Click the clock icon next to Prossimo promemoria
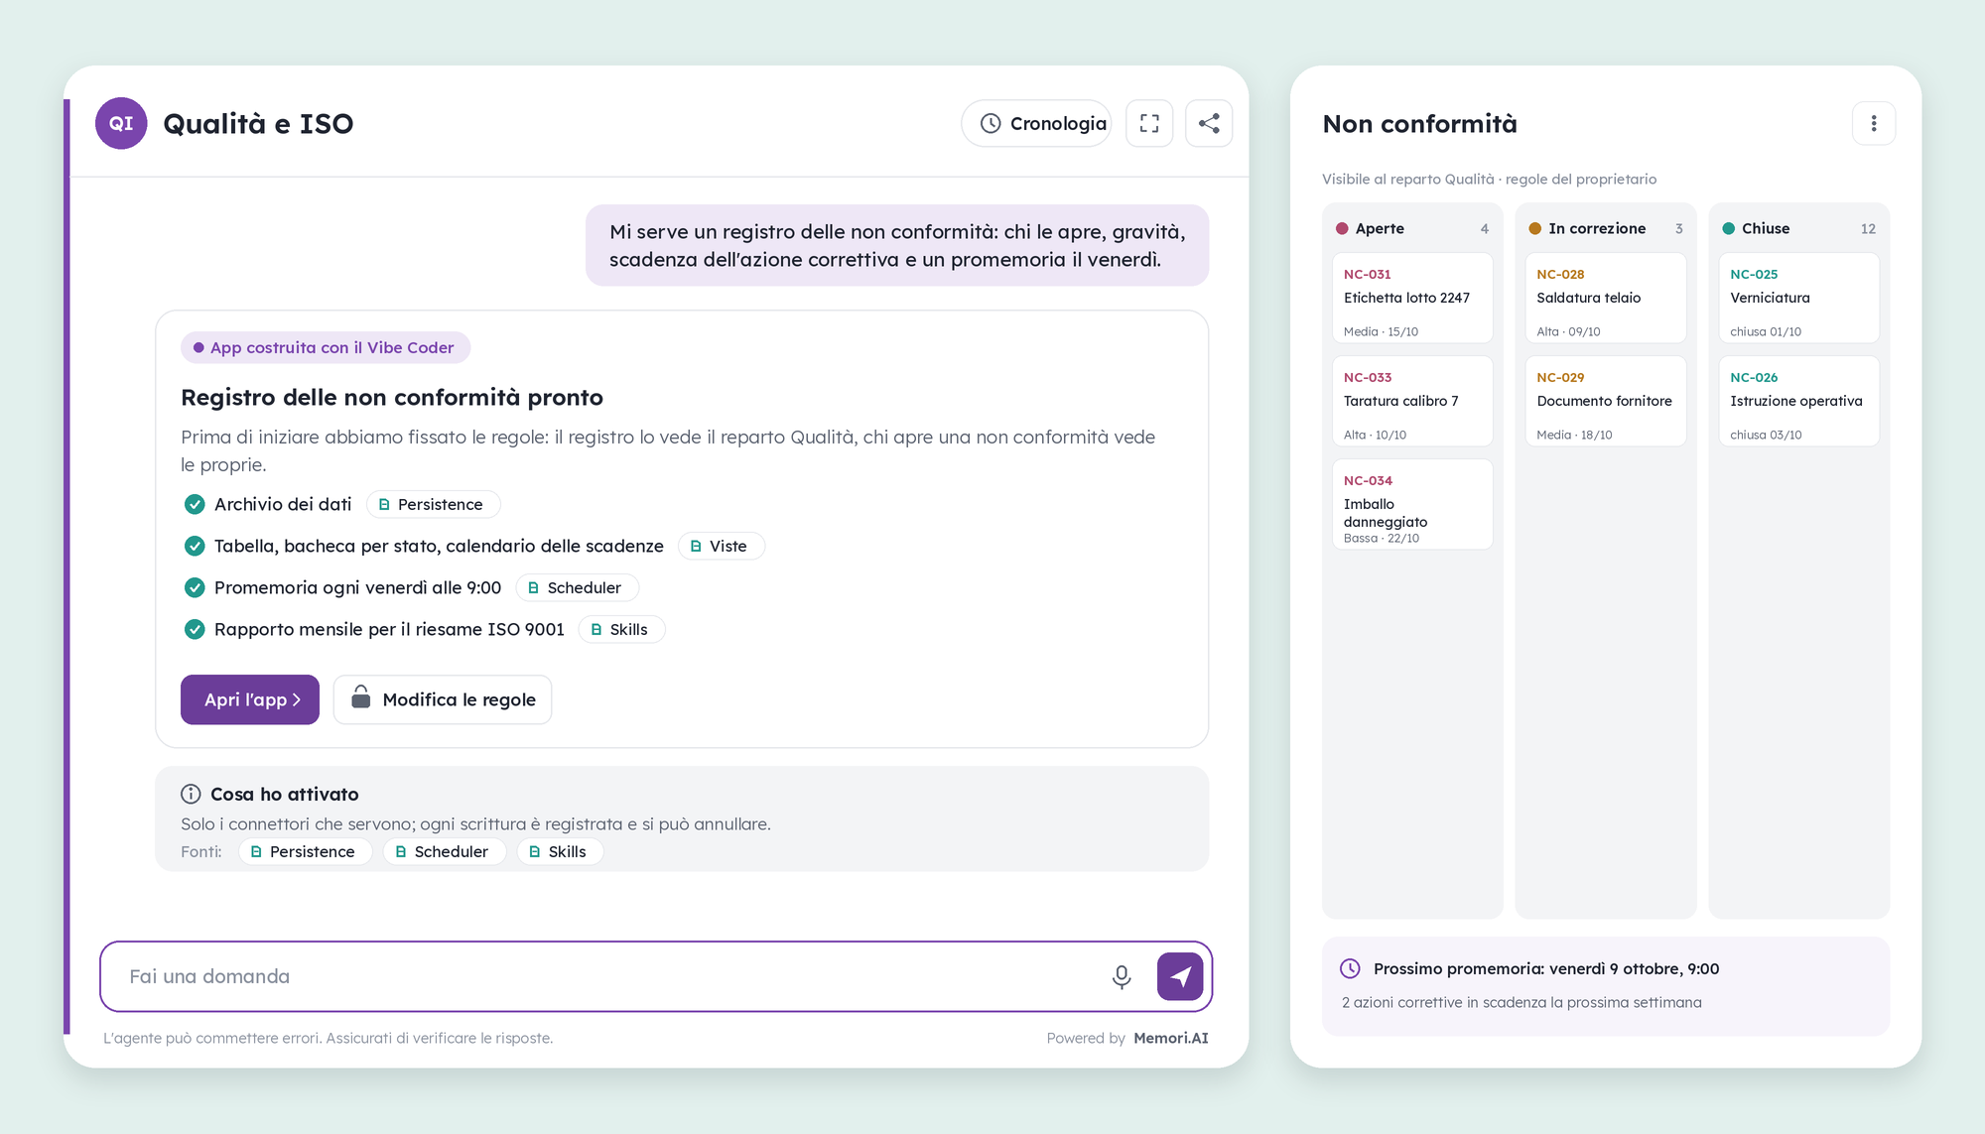This screenshot has height=1134, width=1985. point(1350,968)
